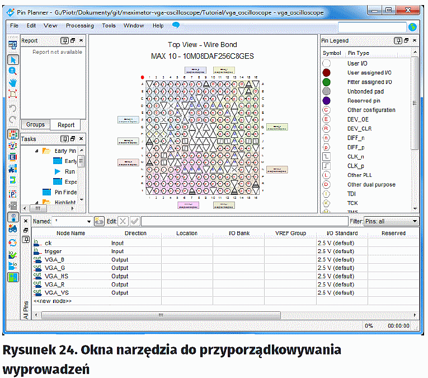Click the fit-in-window tool icon
Image resolution: width=428 pixels, height=378 pixels.
click(13, 94)
